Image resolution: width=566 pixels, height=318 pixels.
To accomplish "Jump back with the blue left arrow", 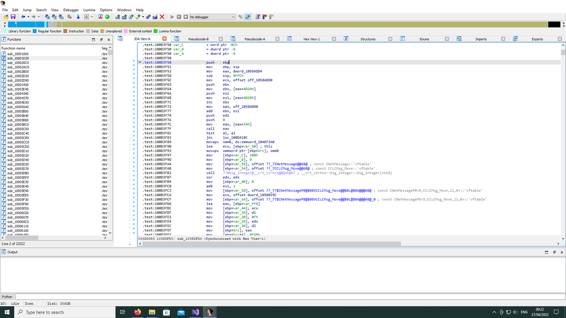I will (23, 17).
